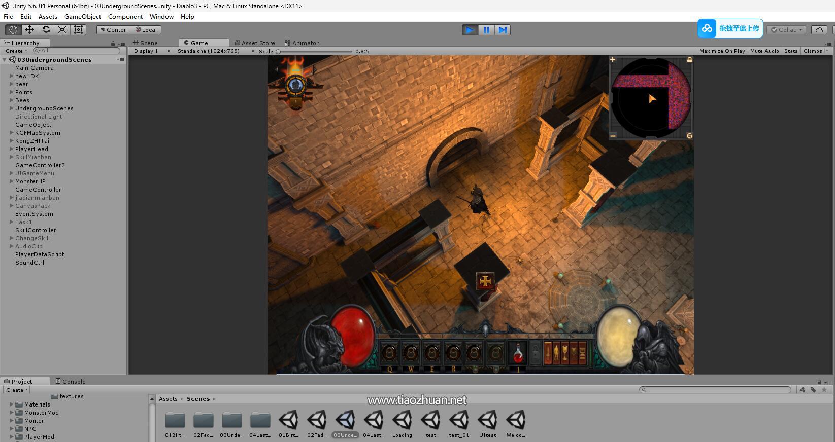Click the minimap zoom-in plus icon
Screen dimensions: 835x442
[x=613, y=59]
